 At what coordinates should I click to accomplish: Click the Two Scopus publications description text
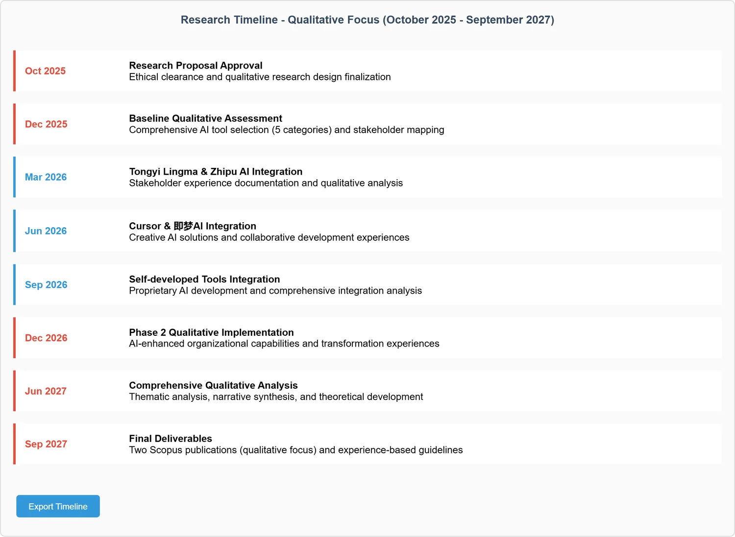click(x=295, y=450)
